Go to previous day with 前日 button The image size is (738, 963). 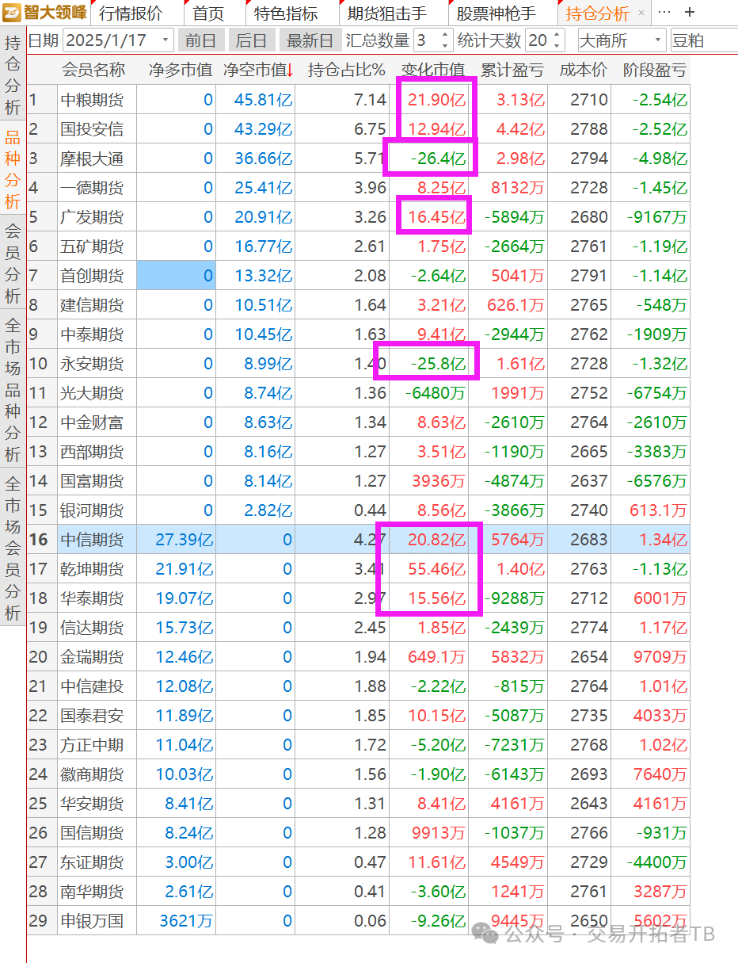[201, 40]
